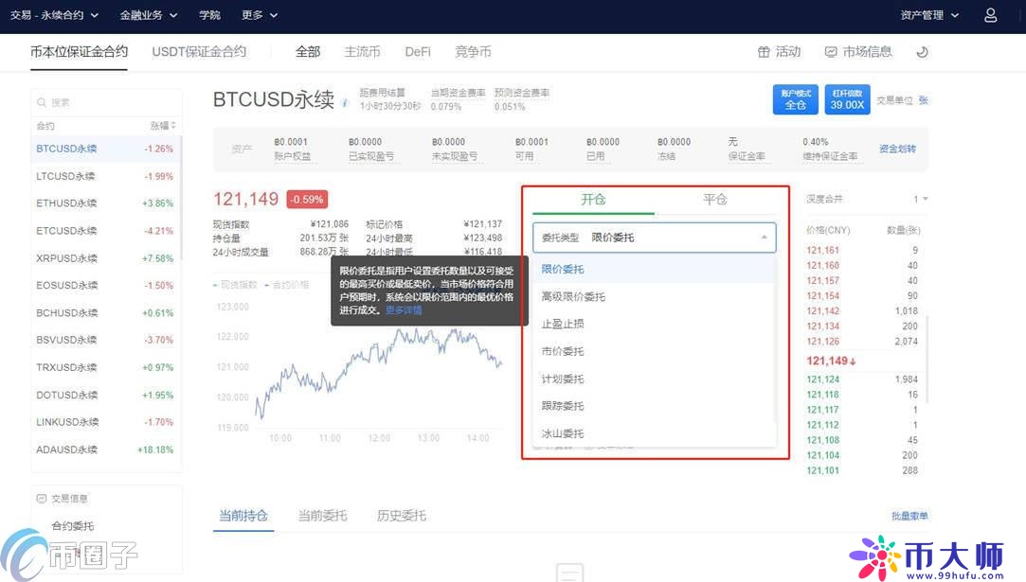The image size is (1026, 582).
Task: Open 当前持仓 tab
Action: 243,516
